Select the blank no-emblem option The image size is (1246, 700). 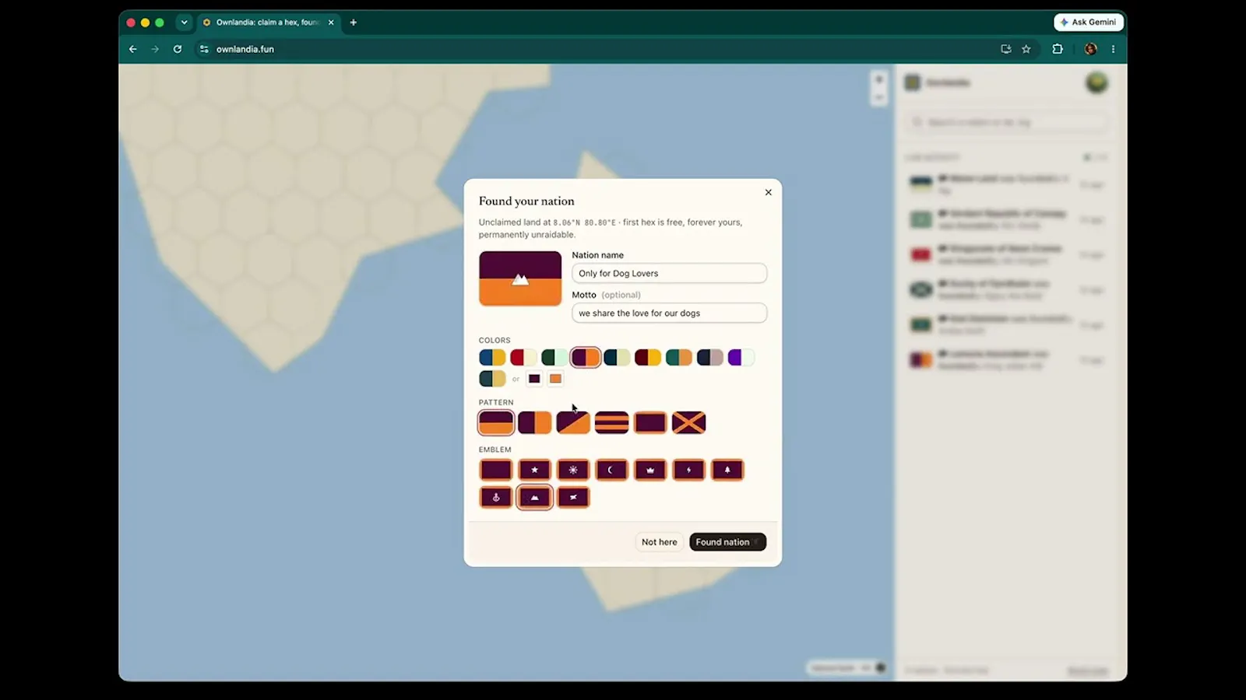(x=496, y=470)
